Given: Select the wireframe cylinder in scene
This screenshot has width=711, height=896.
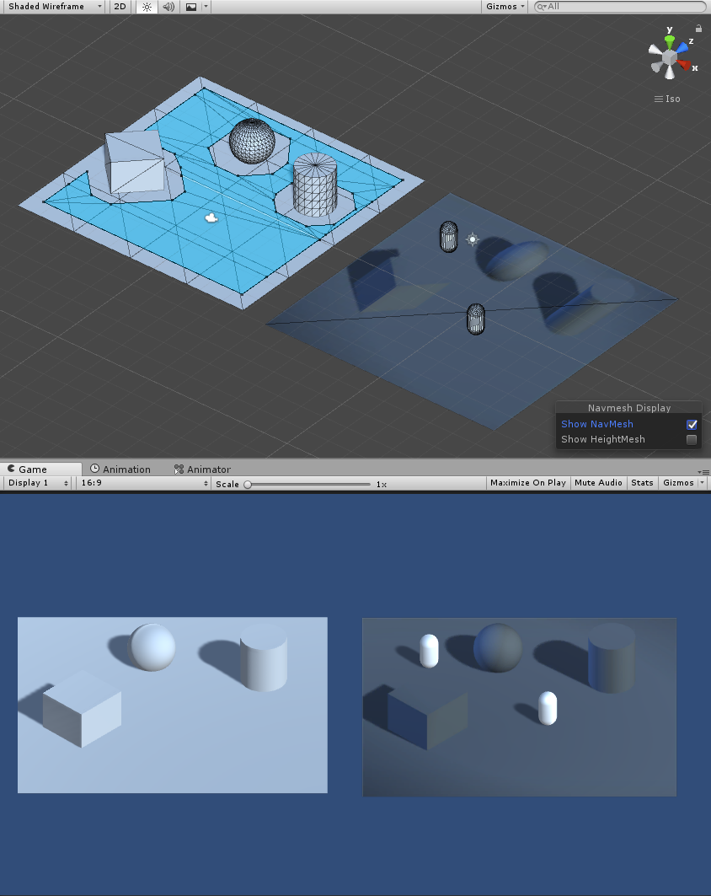Looking at the screenshot, I should coord(315,185).
